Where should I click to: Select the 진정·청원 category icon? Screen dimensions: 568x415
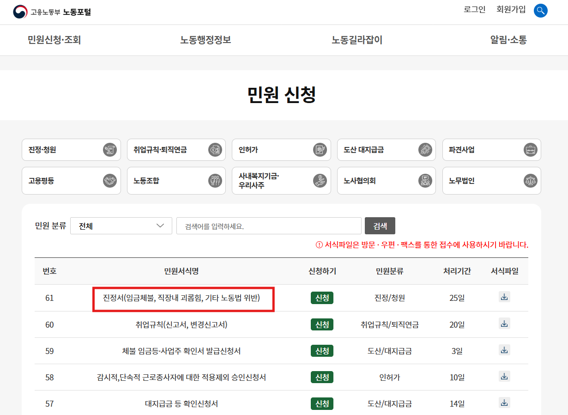pos(111,150)
